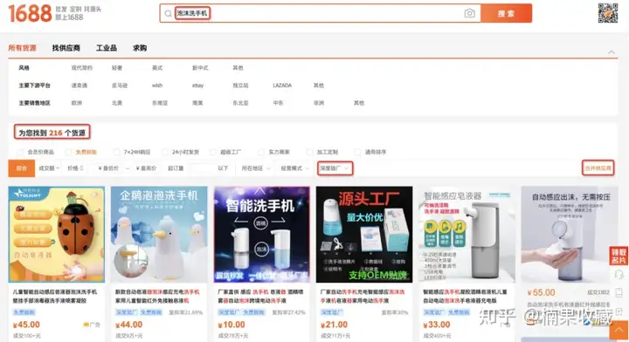Enable the 7×24H响应 checkbox

point(116,152)
